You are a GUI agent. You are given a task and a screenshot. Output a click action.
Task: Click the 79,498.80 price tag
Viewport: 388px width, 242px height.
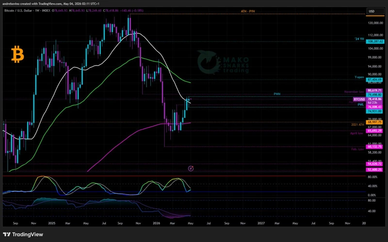pyautogui.click(x=374, y=95)
